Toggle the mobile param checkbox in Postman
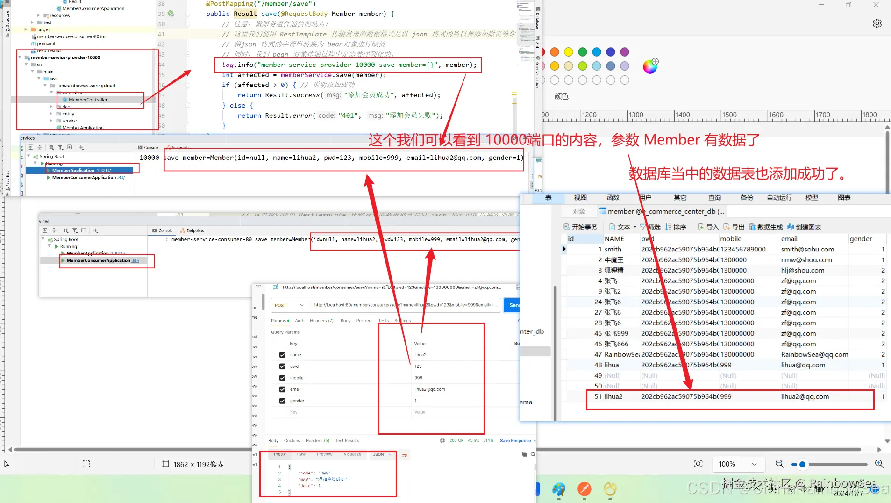Screen dimensions: 891x503 [282, 378]
